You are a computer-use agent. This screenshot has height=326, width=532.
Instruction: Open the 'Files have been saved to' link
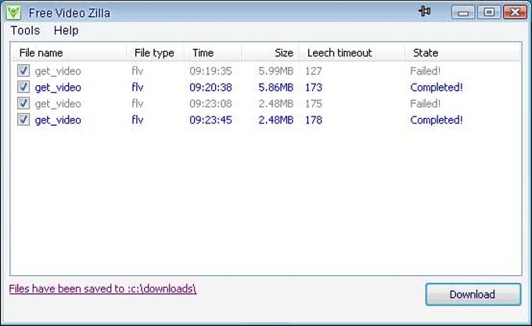click(x=102, y=288)
